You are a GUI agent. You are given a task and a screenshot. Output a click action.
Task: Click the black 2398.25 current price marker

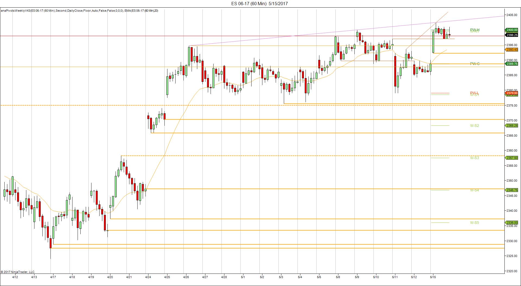[512, 35]
